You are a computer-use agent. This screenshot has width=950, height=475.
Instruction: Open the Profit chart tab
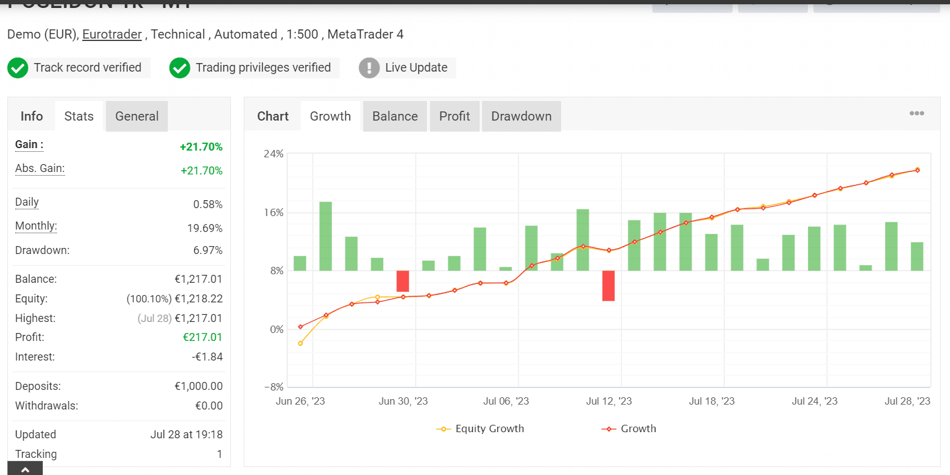coord(454,116)
